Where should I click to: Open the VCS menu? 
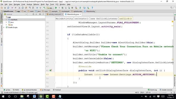click(57, 4)
